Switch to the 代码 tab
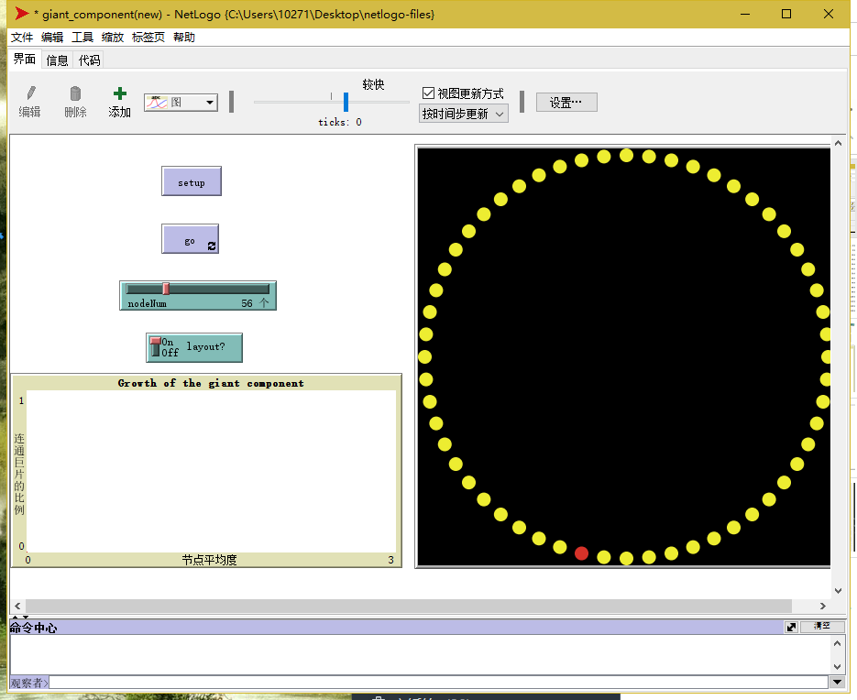 tap(89, 59)
